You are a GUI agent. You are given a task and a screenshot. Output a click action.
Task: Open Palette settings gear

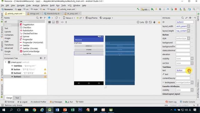(x=41, y=18)
